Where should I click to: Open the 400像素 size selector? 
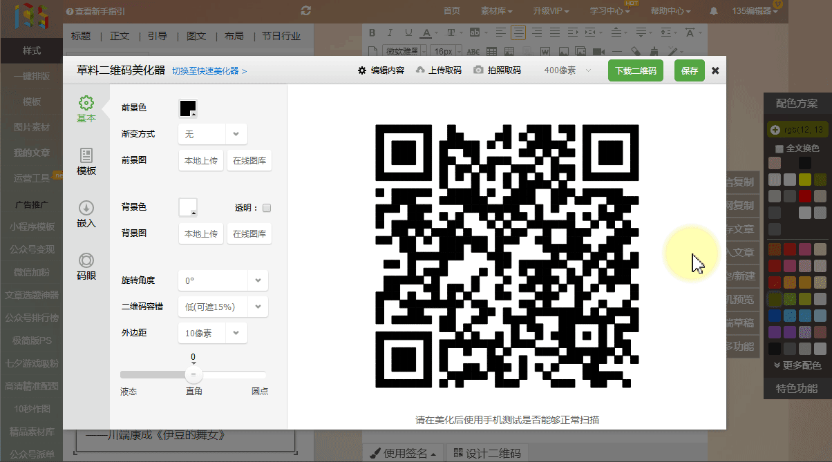pyautogui.click(x=567, y=70)
